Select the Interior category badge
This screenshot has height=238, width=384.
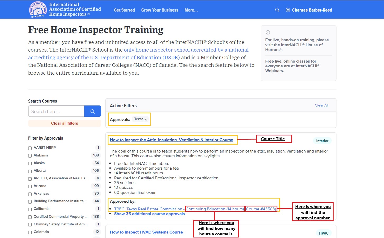(x=322, y=141)
